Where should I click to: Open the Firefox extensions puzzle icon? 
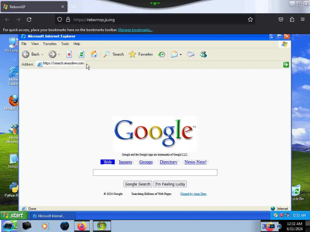click(292, 19)
